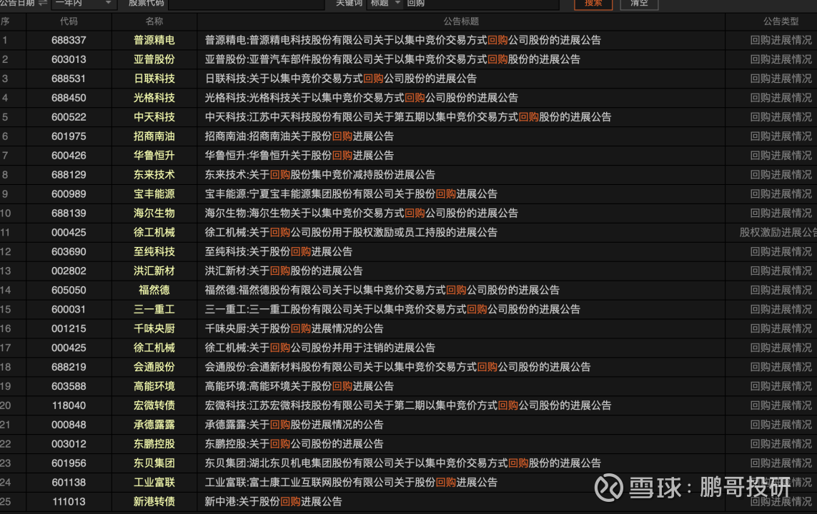The height and width of the screenshot is (514, 817).
Task: Select stock name 福然德
Action: click(x=154, y=291)
